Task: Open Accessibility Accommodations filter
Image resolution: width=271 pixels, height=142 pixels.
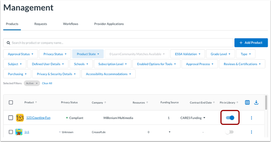Action: [108, 74]
